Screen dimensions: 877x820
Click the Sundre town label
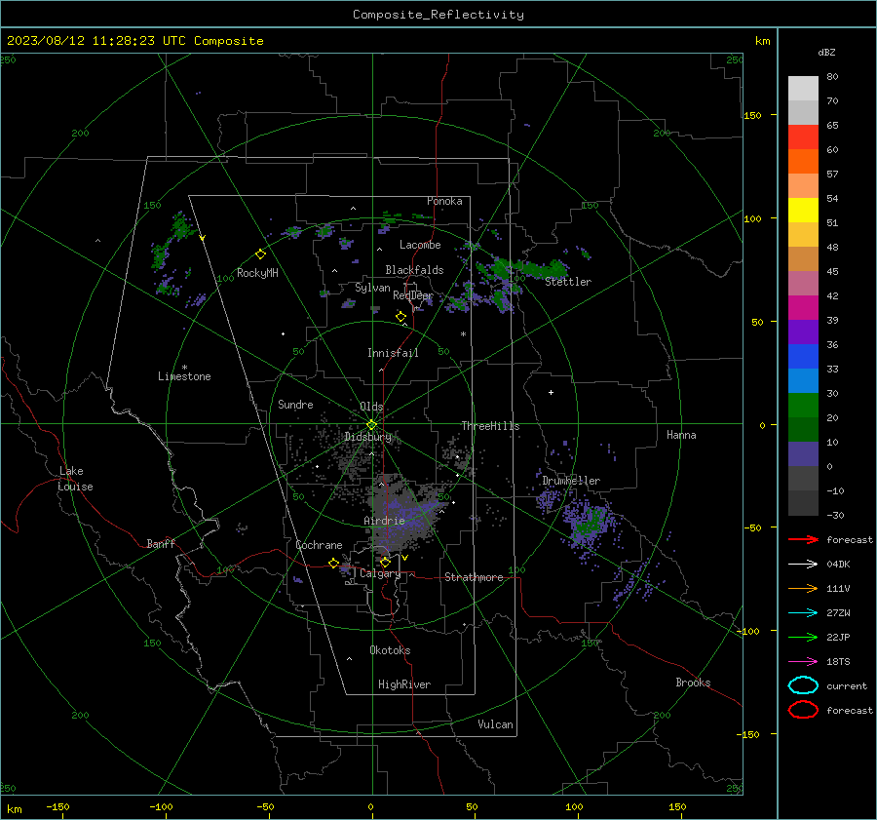[295, 404]
